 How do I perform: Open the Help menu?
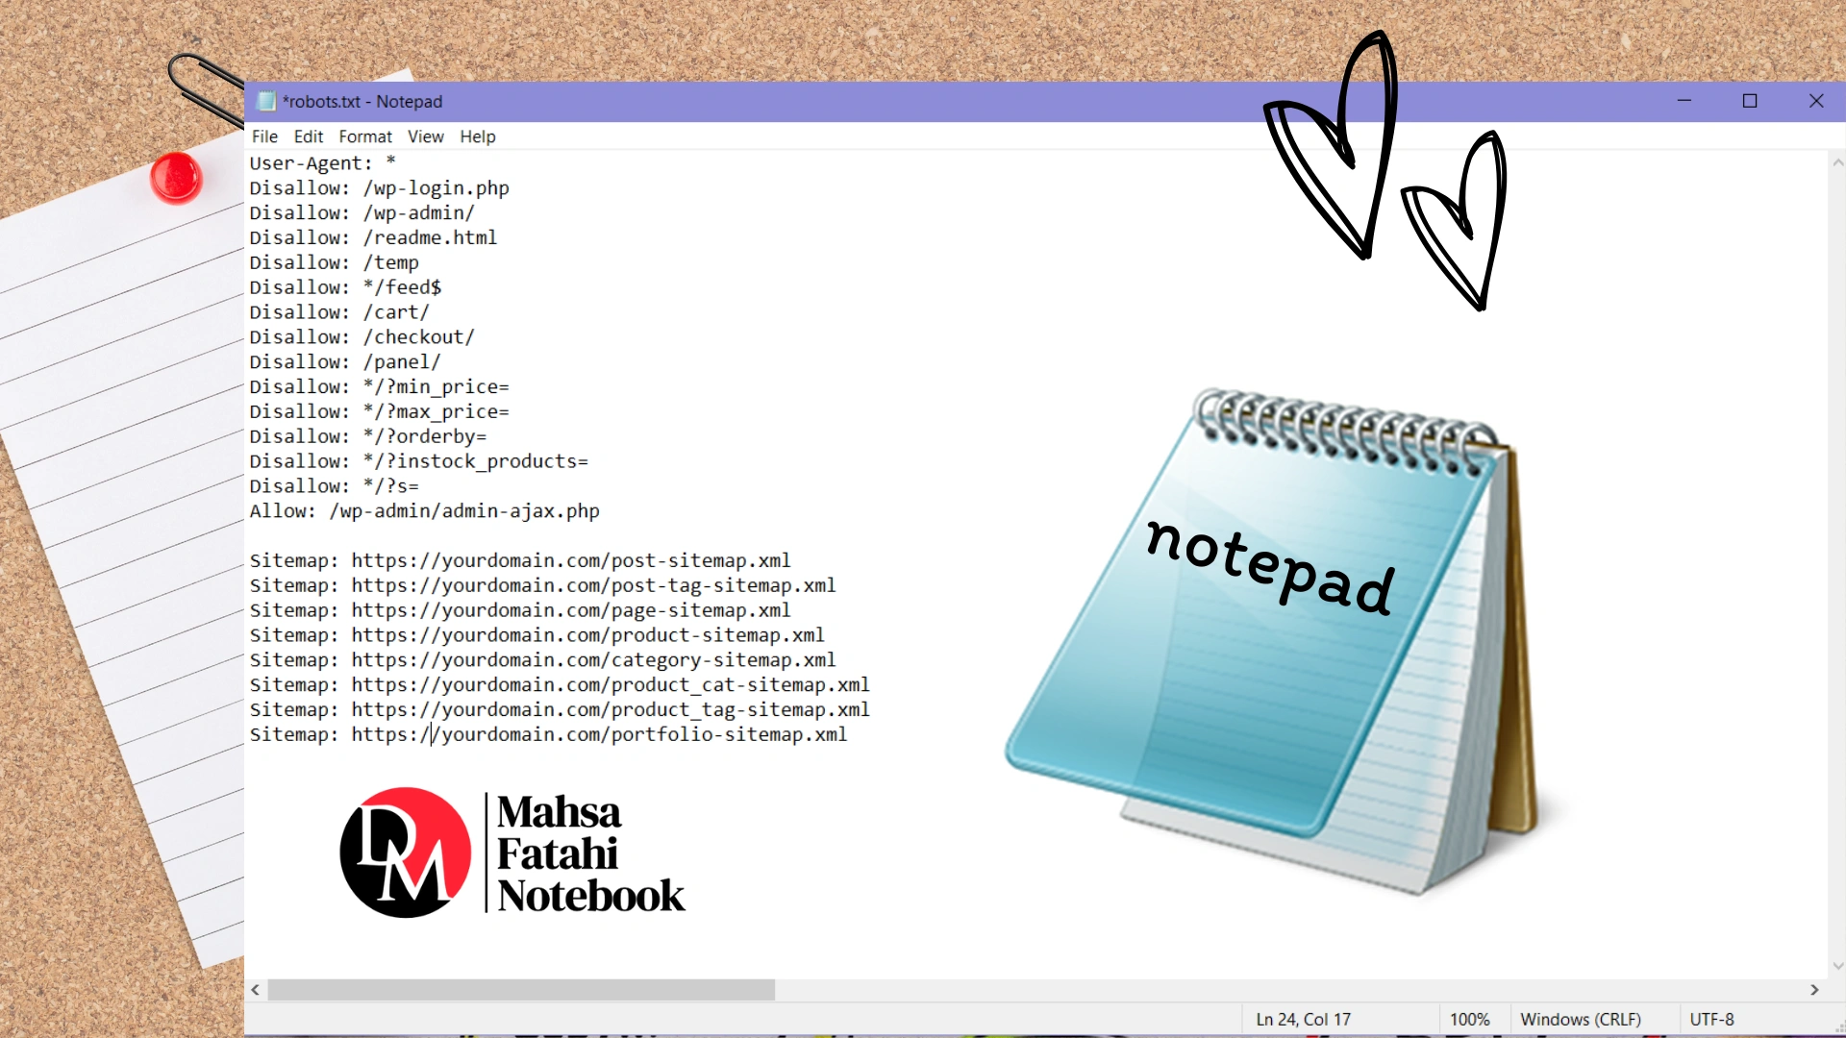point(478,136)
